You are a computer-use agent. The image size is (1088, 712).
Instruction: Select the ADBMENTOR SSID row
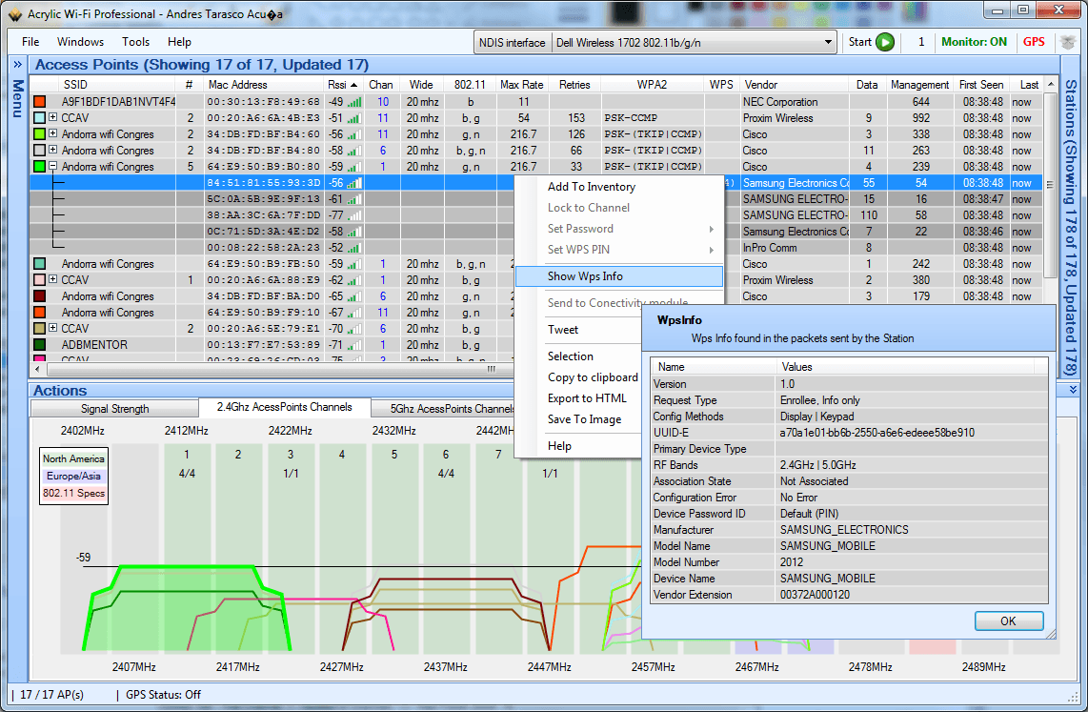click(x=94, y=345)
